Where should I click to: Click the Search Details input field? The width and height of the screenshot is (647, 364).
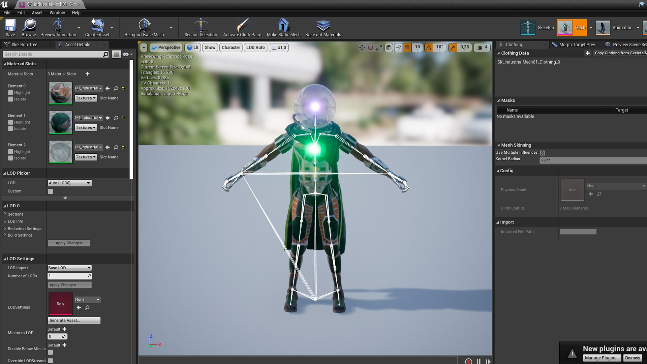(x=54, y=54)
